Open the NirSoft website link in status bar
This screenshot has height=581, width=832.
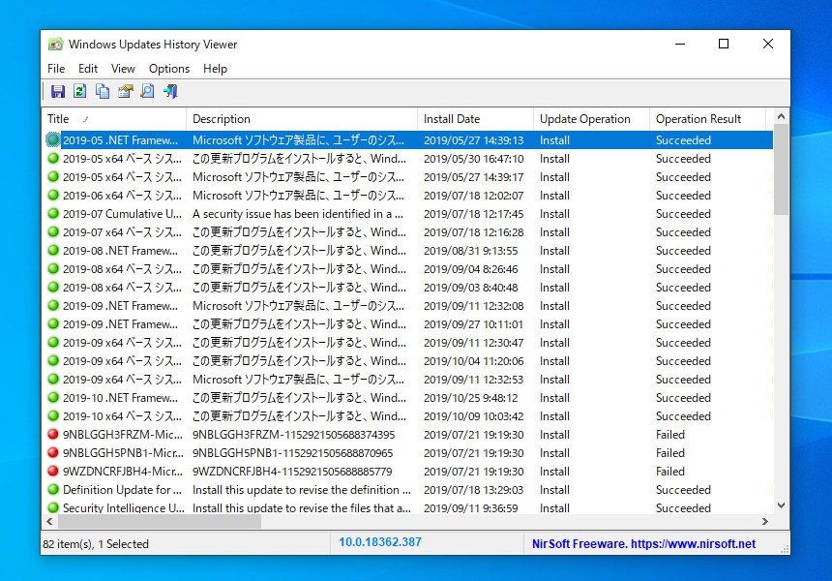[x=644, y=544]
